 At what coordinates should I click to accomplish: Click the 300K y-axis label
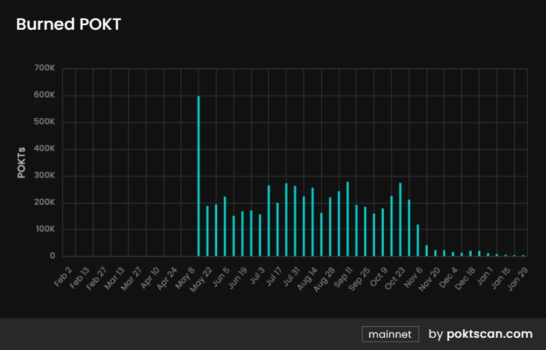point(45,176)
